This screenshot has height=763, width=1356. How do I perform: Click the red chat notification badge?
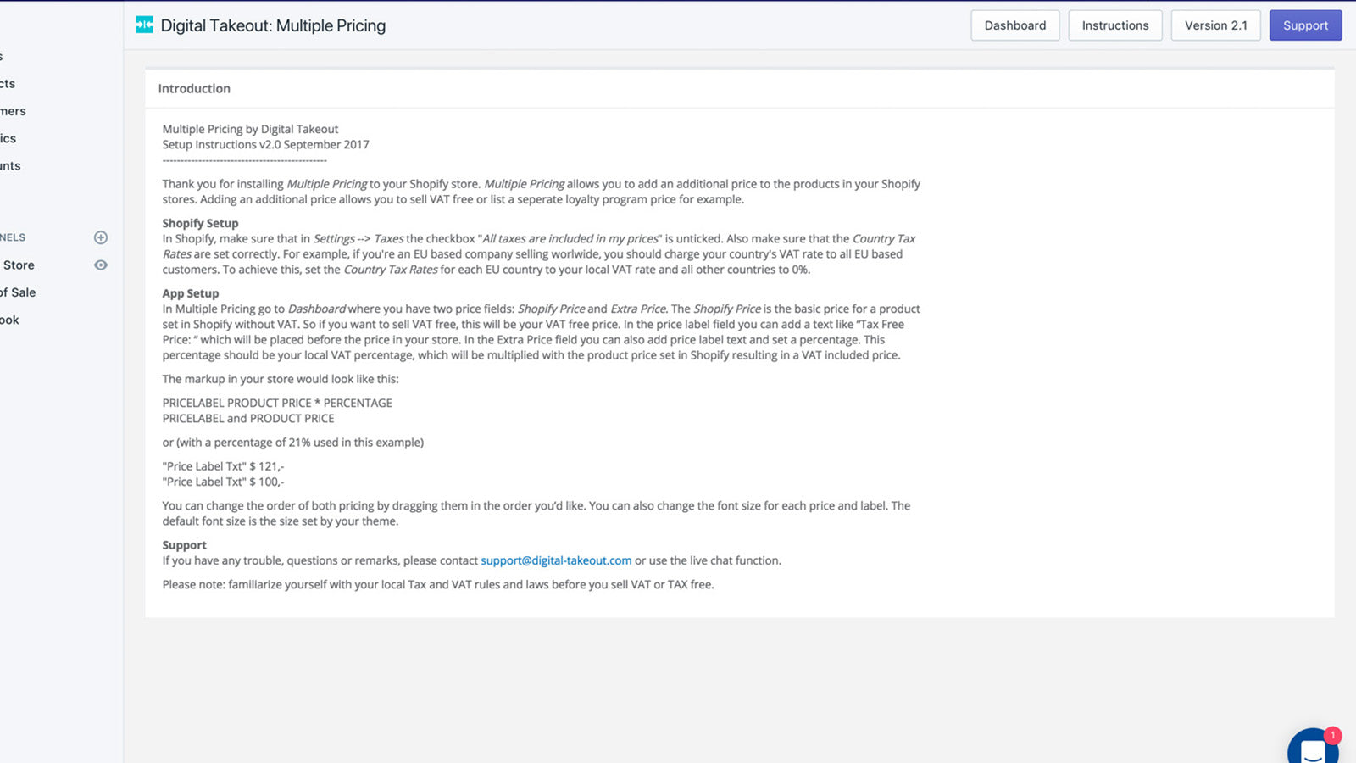[1332, 735]
